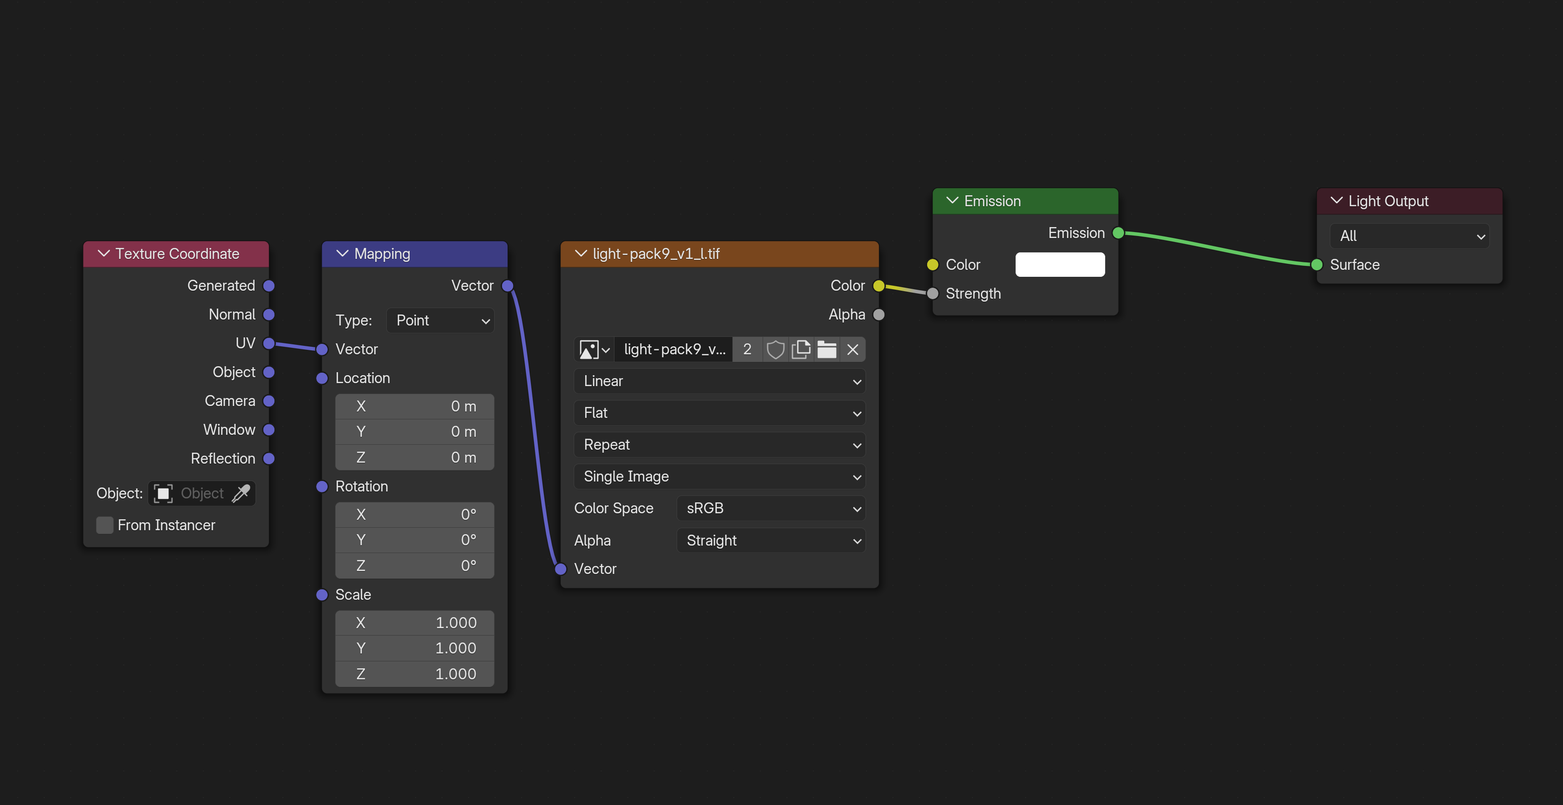Open the Light Output All target dropdown

point(1409,236)
